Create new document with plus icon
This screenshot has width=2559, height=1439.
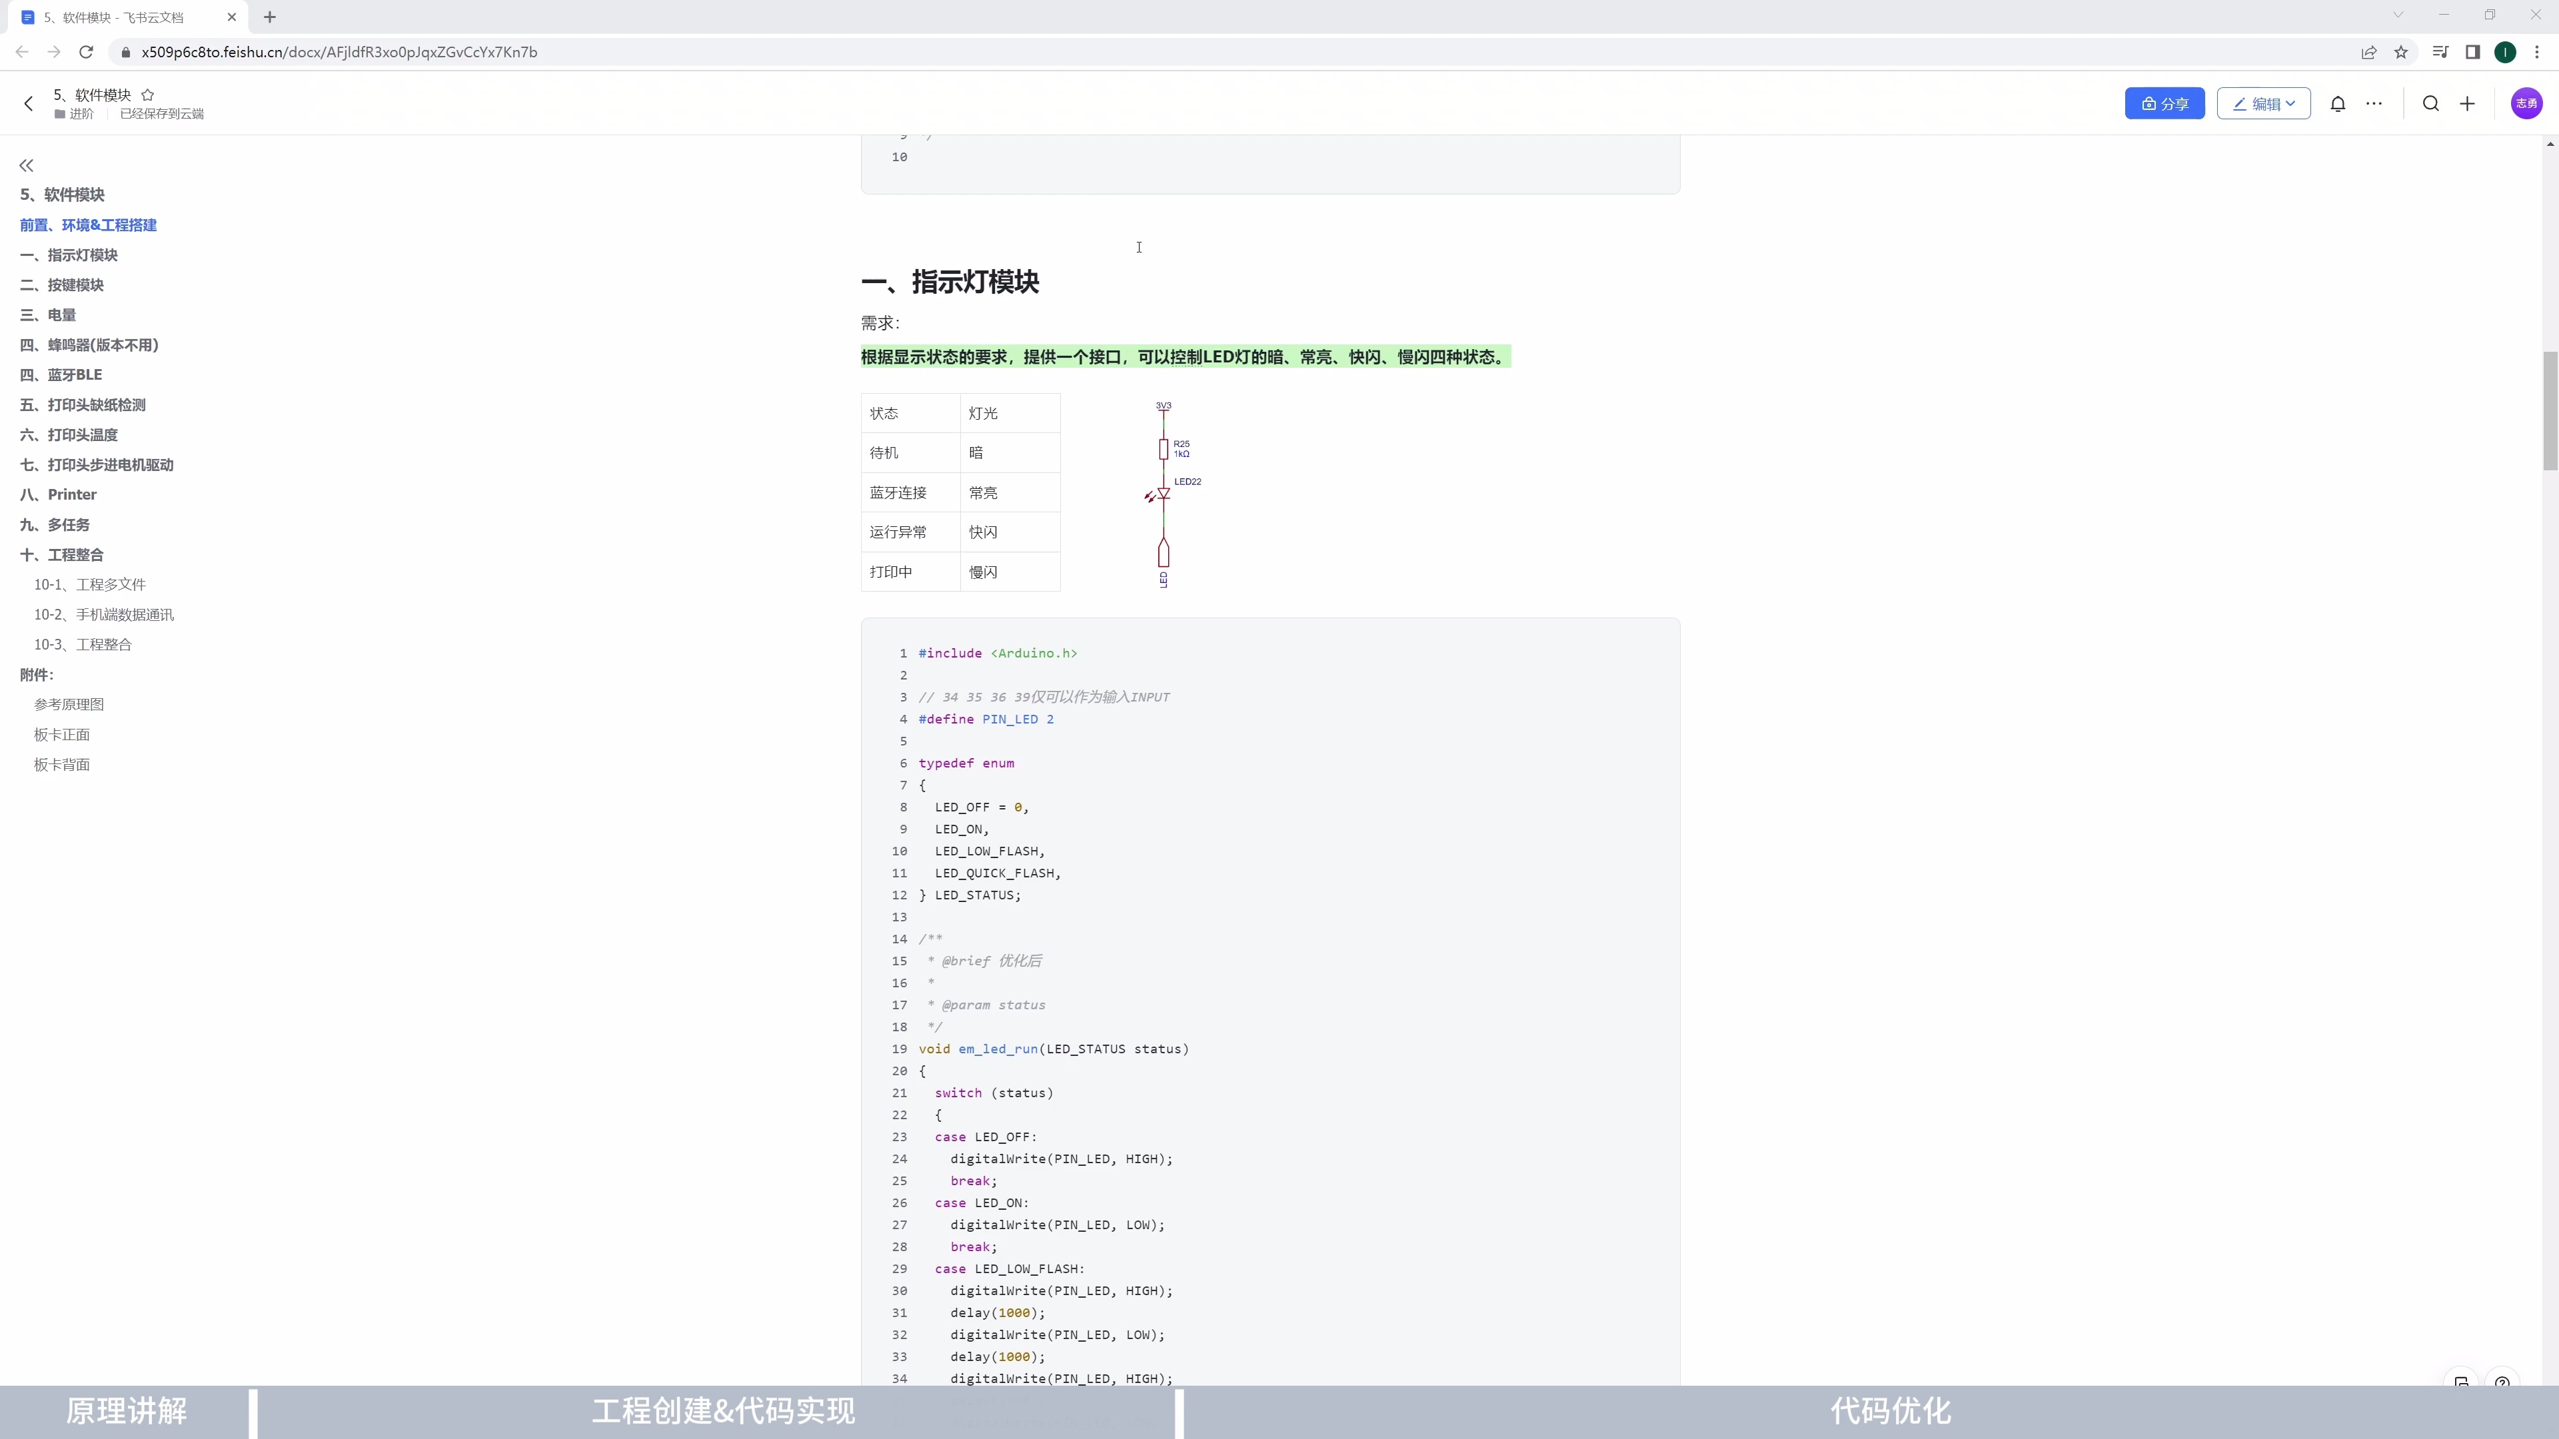[x=2466, y=103]
